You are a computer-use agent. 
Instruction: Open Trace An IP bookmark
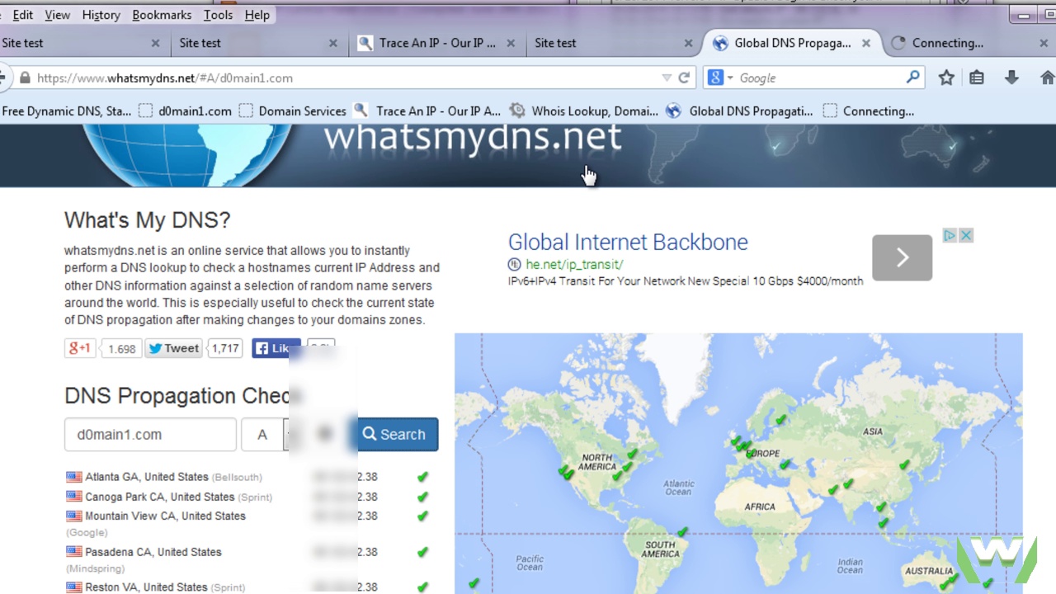pos(427,111)
